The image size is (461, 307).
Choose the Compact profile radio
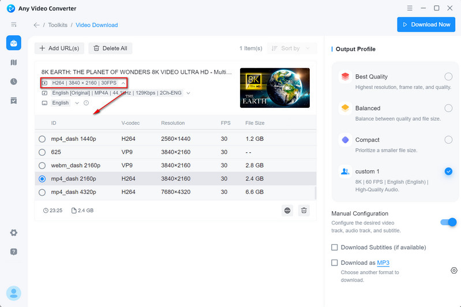448,140
